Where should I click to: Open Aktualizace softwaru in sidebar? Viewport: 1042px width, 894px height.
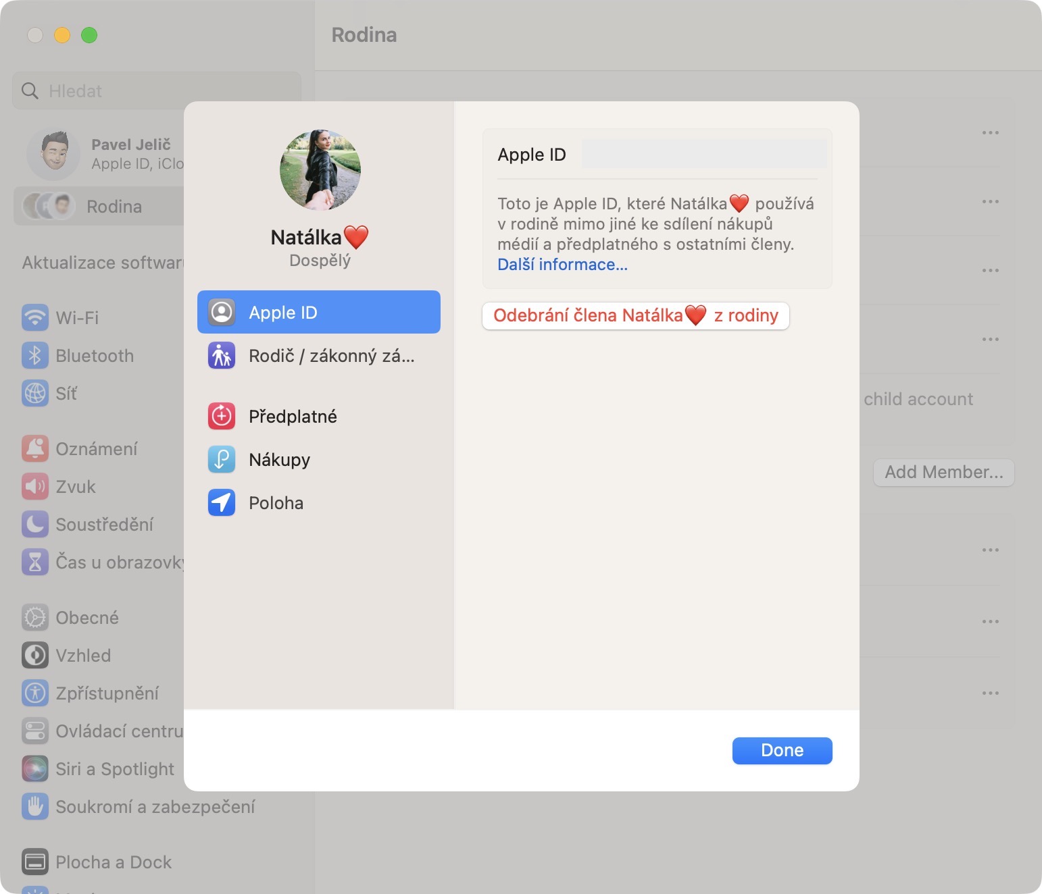click(103, 263)
